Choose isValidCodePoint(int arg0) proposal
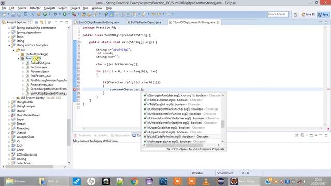 (176, 137)
